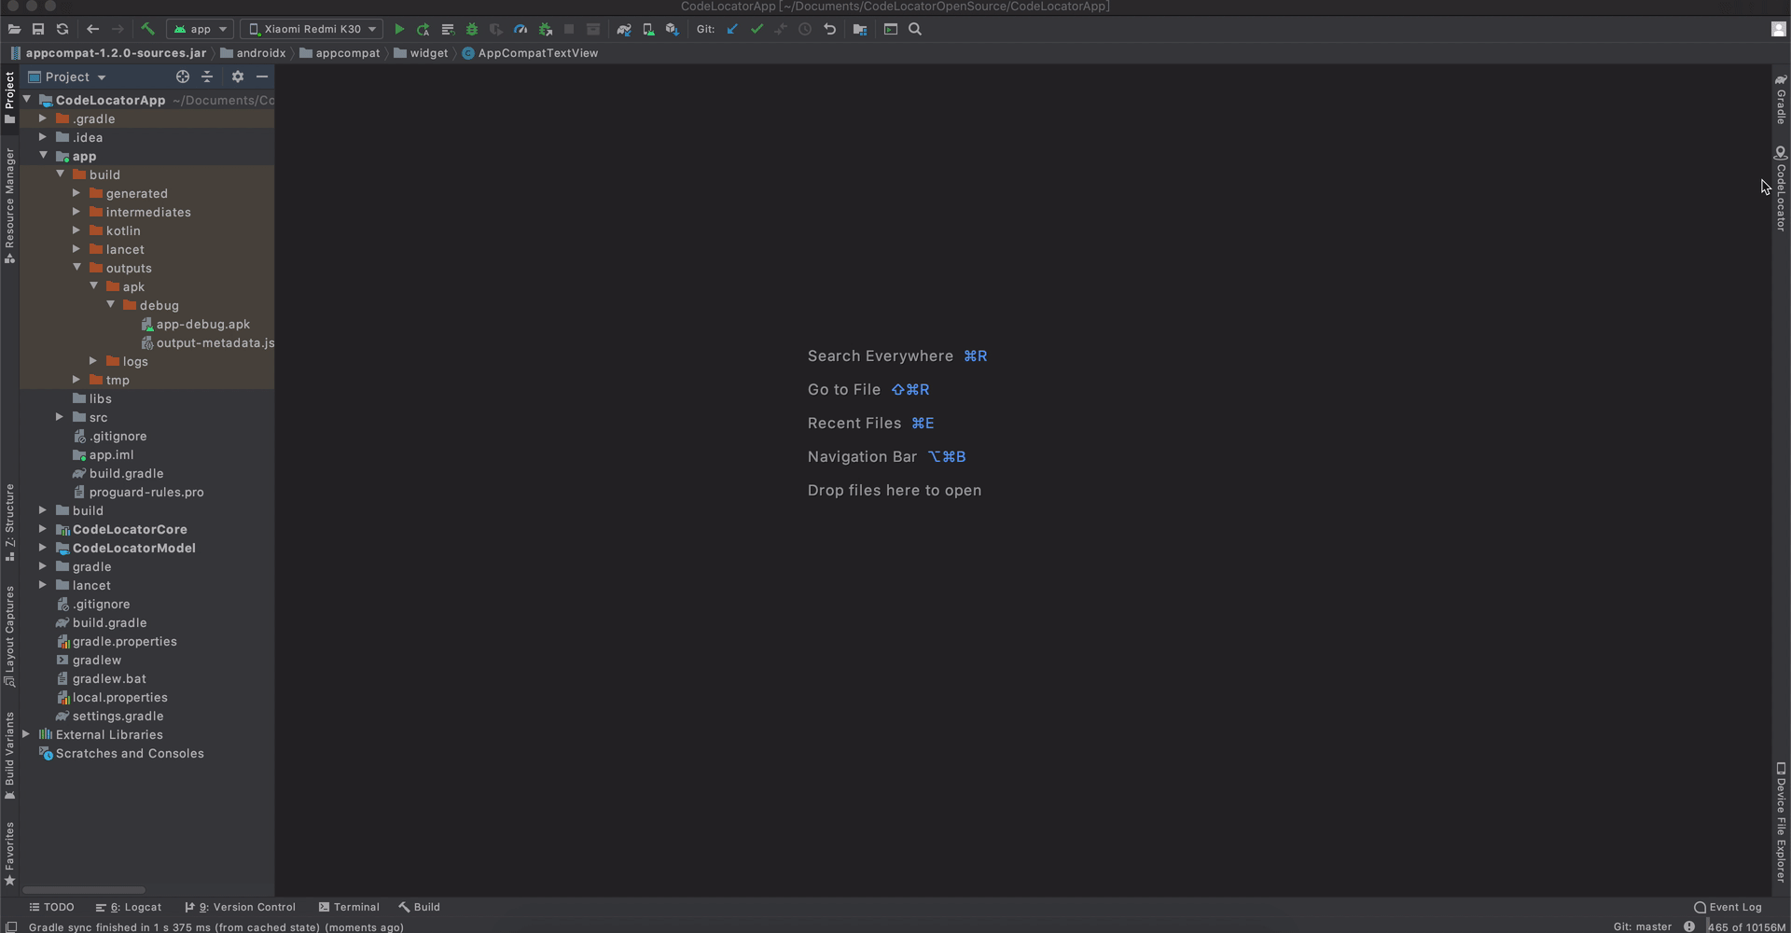
Task: Open the Terminal tab
Action: (x=349, y=907)
